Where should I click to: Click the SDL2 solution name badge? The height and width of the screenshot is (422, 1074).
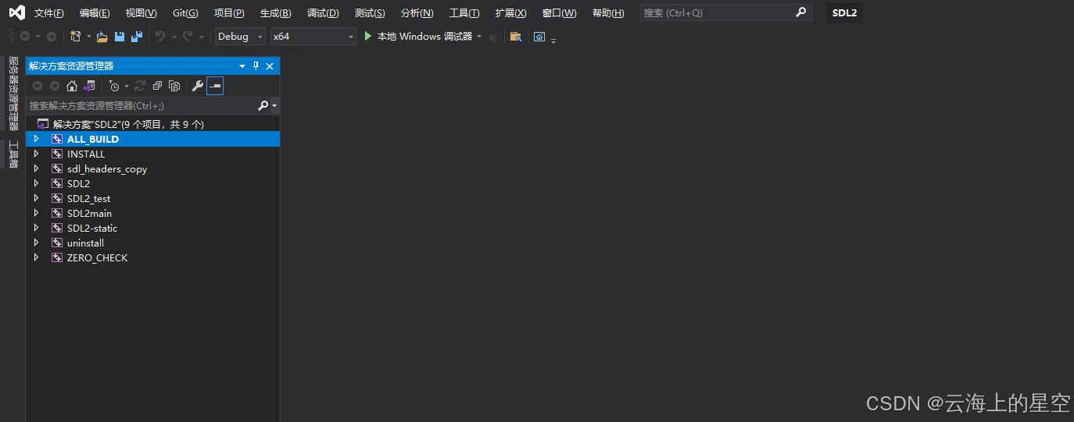844,13
